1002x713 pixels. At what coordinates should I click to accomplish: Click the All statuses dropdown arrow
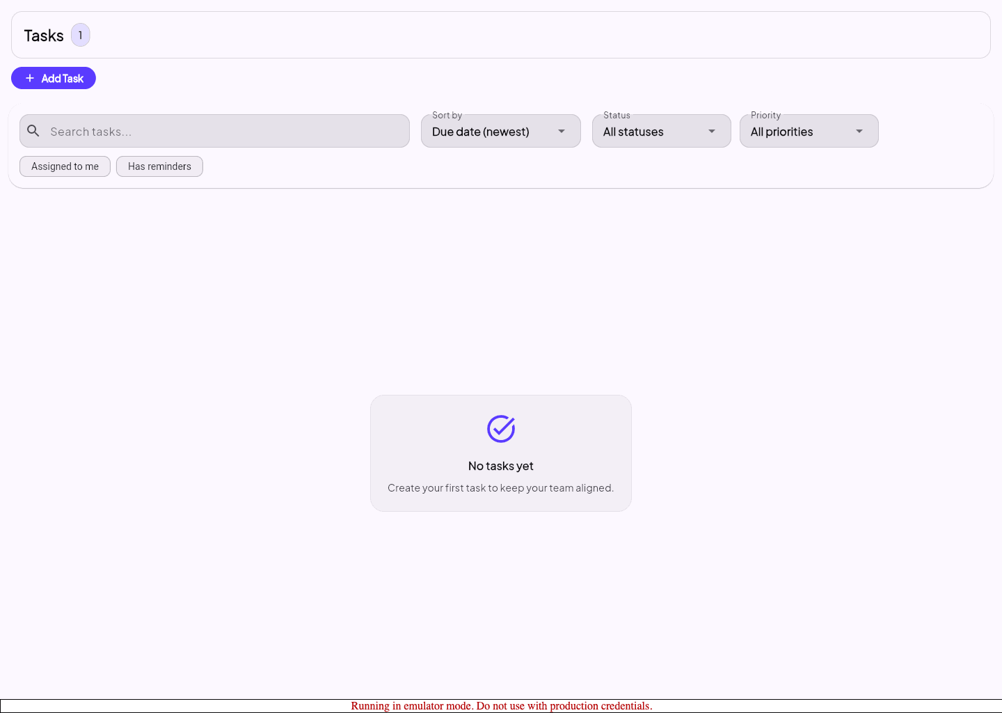coord(712,132)
